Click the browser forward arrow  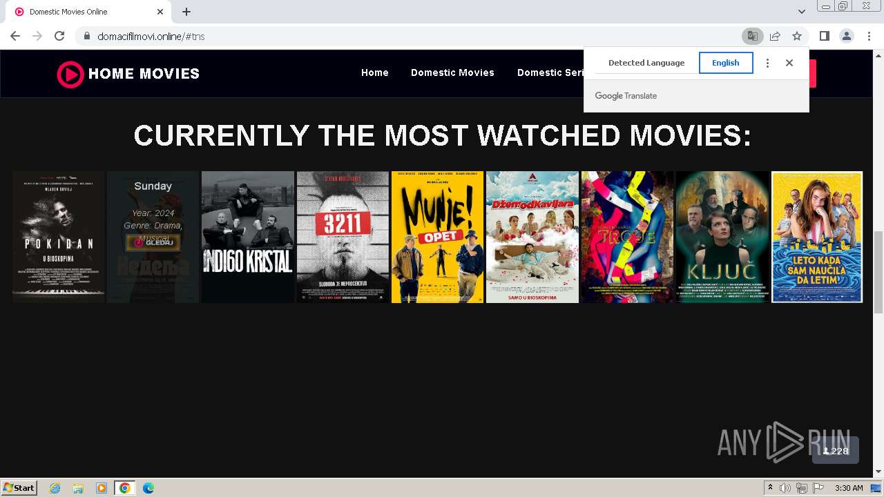[37, 36]
